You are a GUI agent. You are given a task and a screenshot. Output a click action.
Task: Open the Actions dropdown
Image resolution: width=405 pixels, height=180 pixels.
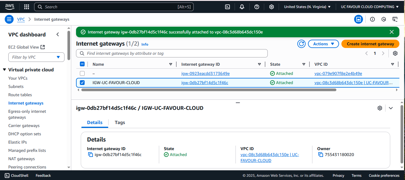[323, 44]
